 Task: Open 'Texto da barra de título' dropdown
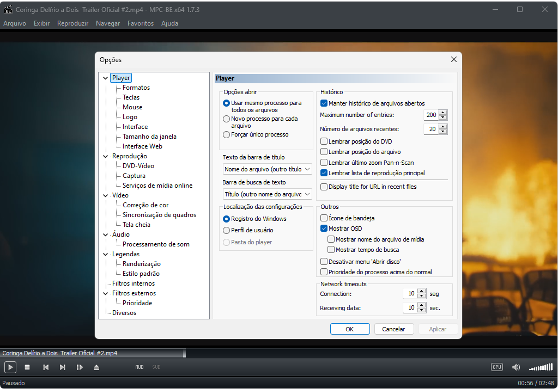tap(267, 169)
